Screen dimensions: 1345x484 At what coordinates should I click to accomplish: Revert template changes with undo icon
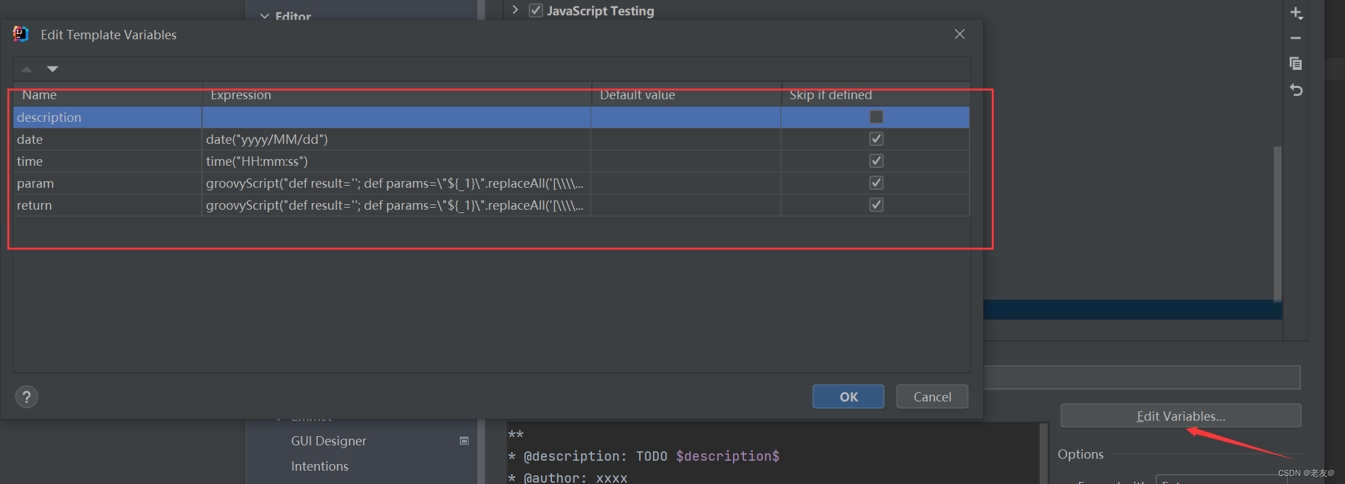1296,89
